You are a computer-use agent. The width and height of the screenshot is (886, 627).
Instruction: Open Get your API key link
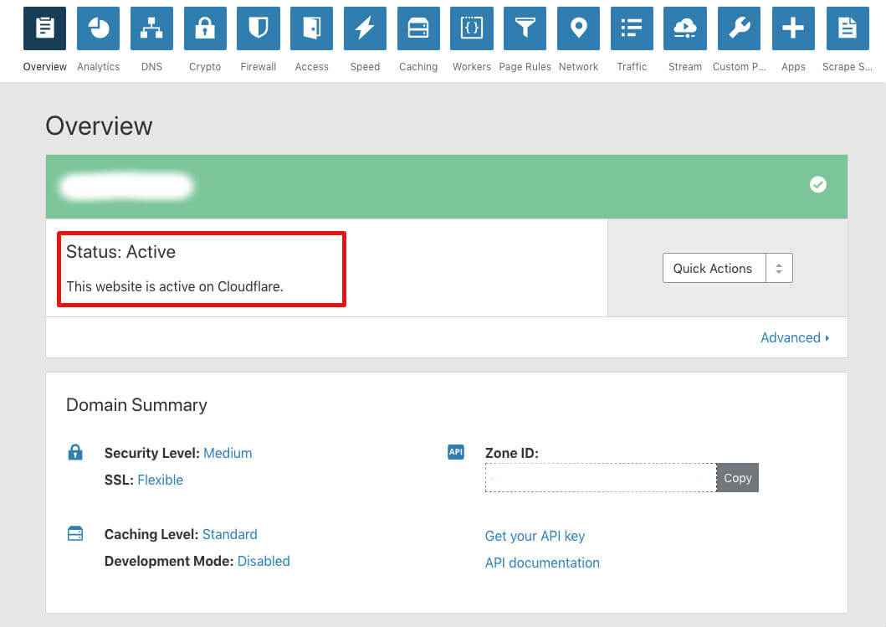pyautogui.click(x=535, y=536)
